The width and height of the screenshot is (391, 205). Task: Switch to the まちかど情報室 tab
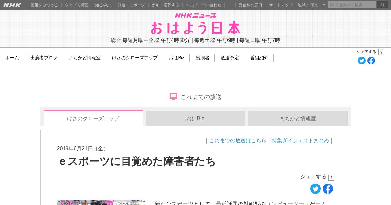point(298,118)
